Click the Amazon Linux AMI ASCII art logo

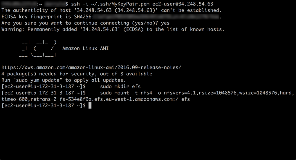38,48
